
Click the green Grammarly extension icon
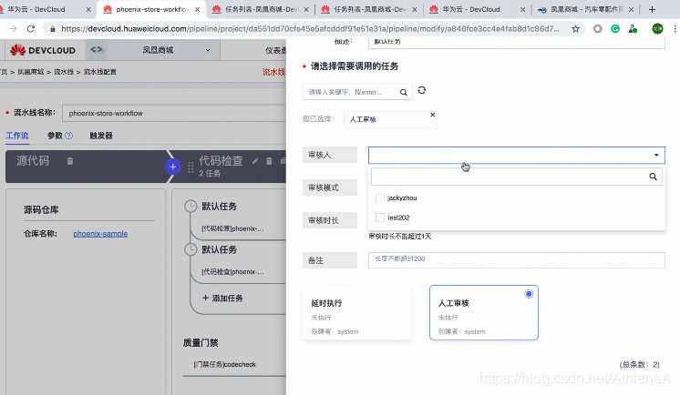click(615, 29)
